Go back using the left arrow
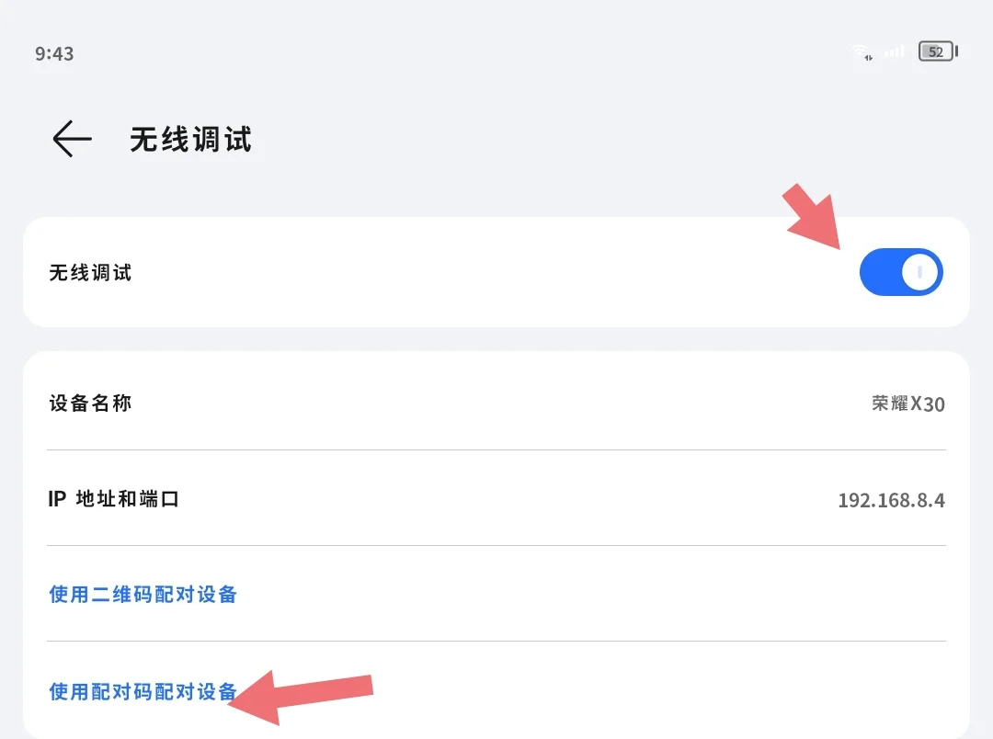Viewport: 993px width, 739px height. click(72, 140)
